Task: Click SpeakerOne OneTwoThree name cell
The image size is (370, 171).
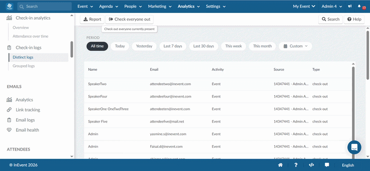Action: (108, 109)
